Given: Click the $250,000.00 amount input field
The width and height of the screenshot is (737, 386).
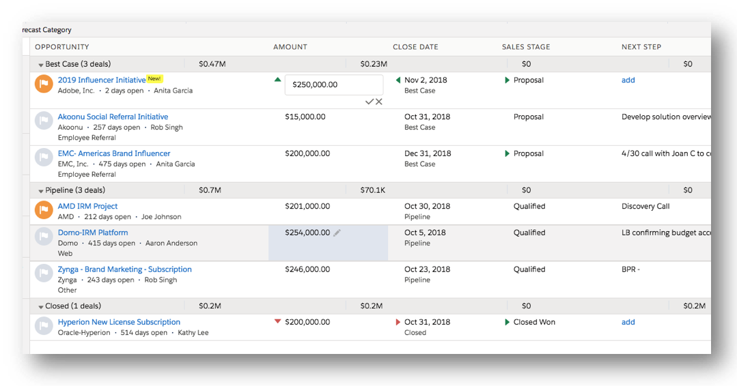Looking at the screenshot, I should click(x=334, y=85).
